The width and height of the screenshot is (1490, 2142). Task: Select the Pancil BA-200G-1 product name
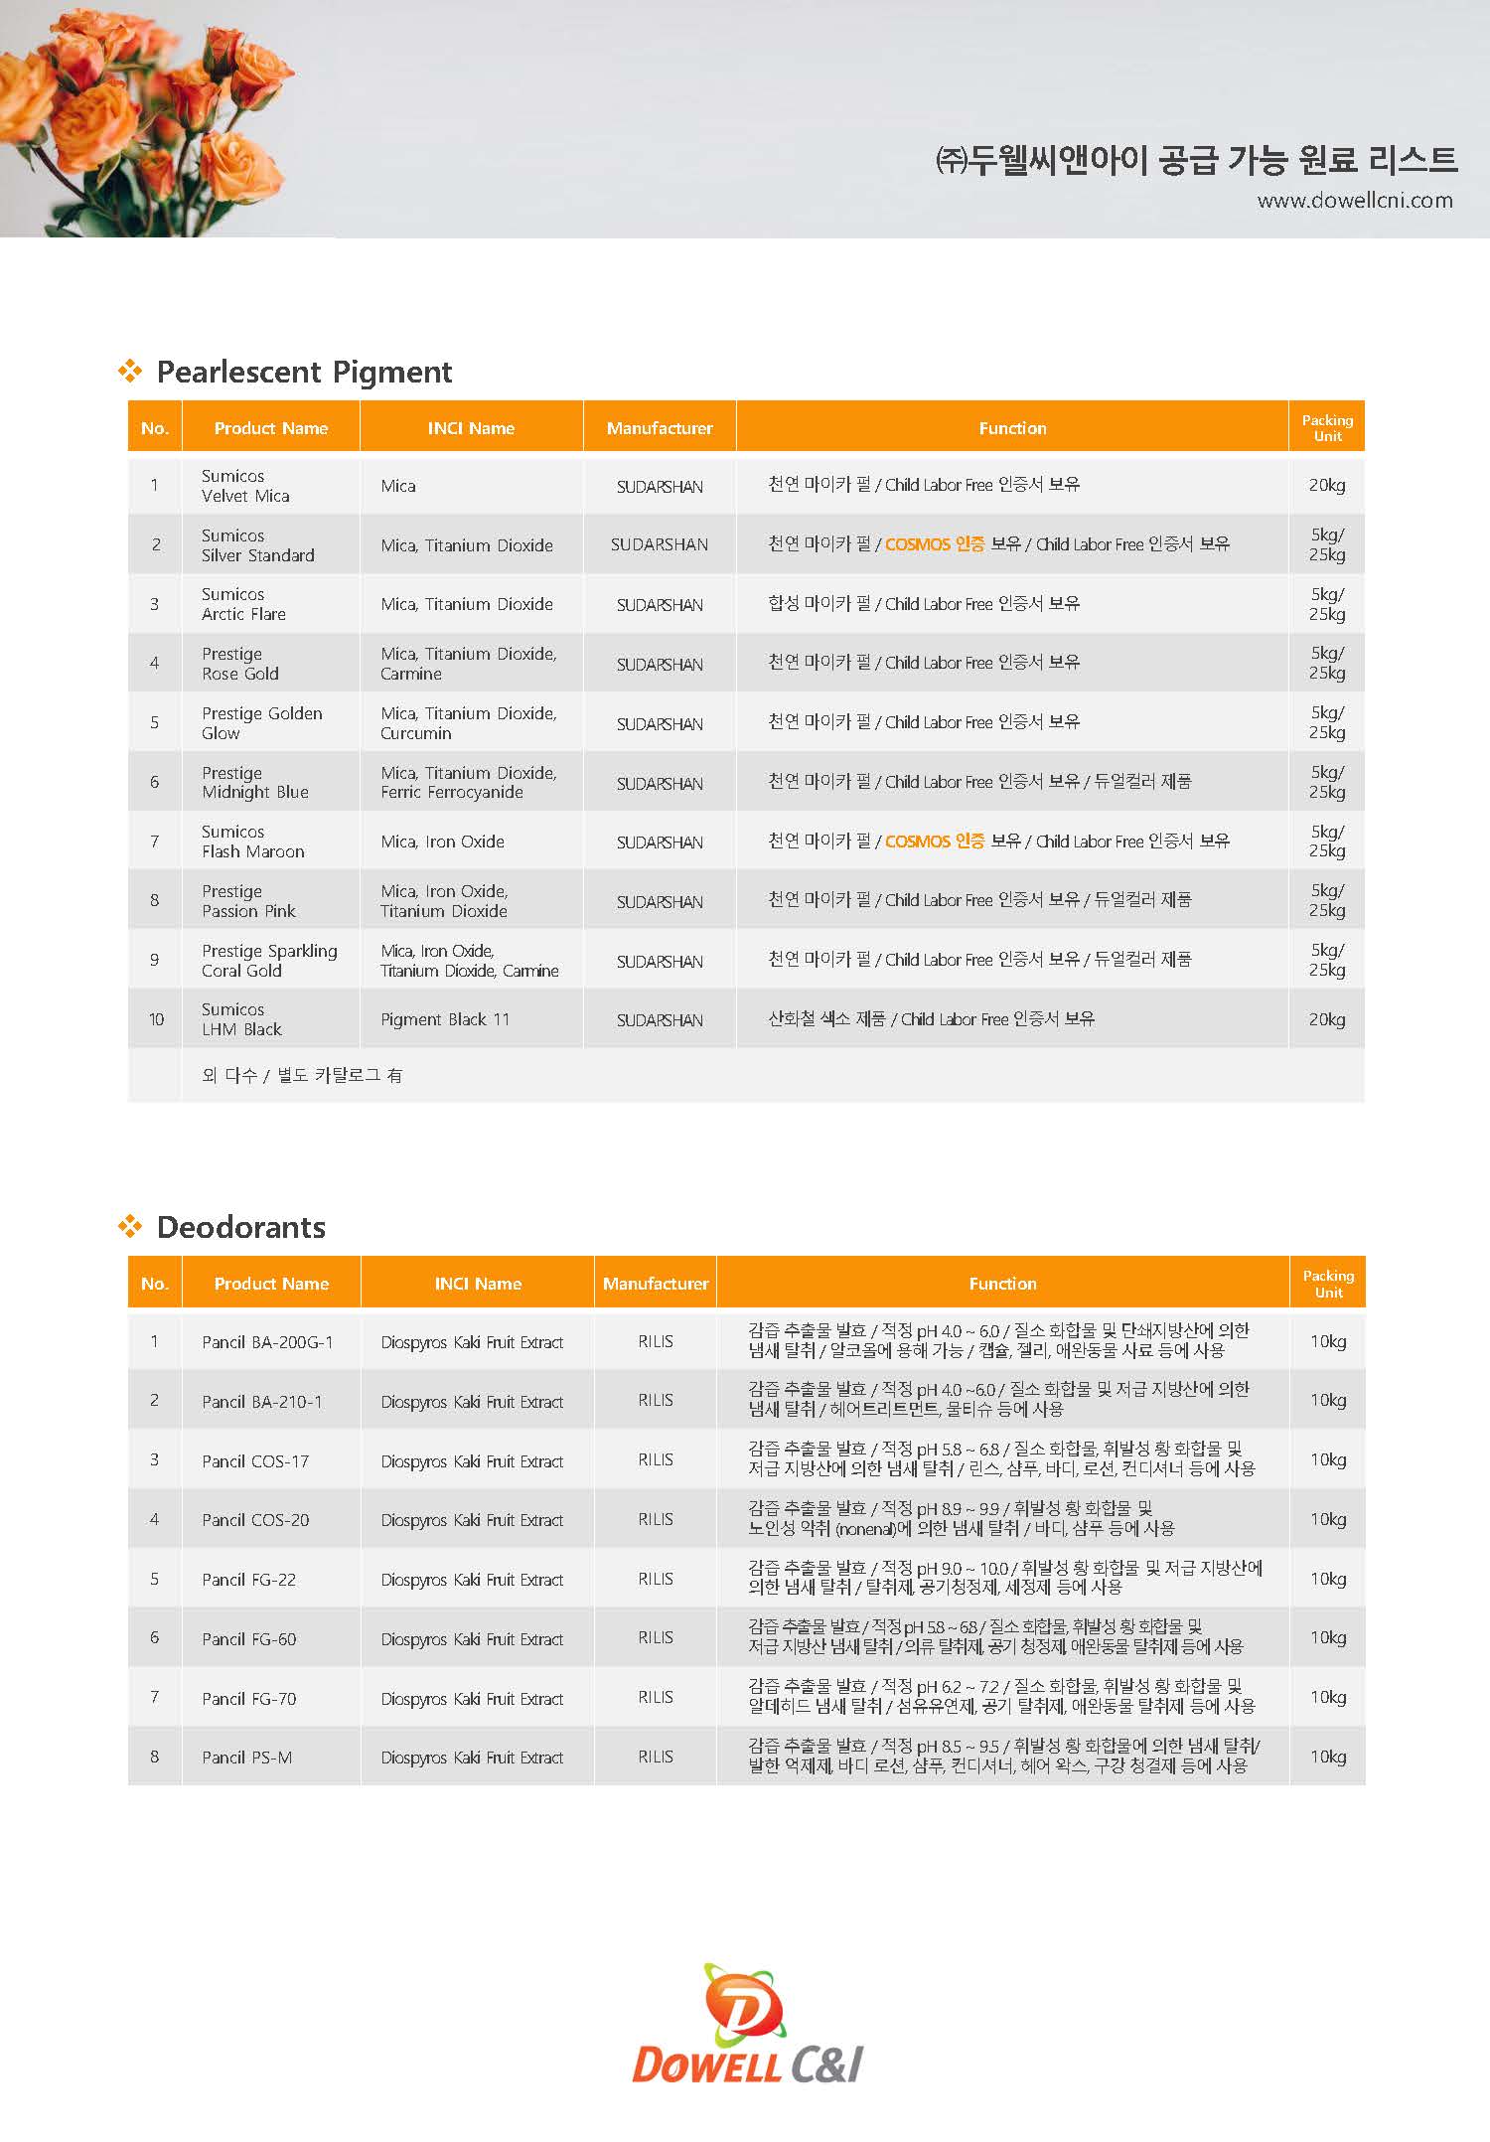pos(267,1342)
